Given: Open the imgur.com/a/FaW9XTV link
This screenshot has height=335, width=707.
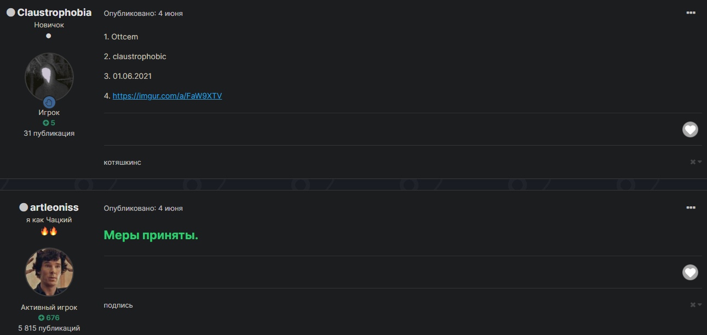Looking at the screenshot, I should click(x=167, y=96).
